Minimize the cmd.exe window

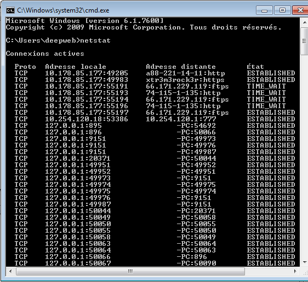coord(264,10)
